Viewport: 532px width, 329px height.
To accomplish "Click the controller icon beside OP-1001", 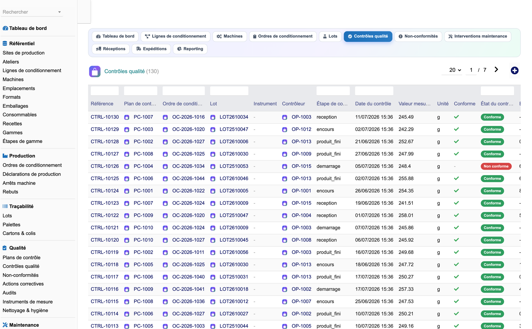I will click(x=285, y=191).
